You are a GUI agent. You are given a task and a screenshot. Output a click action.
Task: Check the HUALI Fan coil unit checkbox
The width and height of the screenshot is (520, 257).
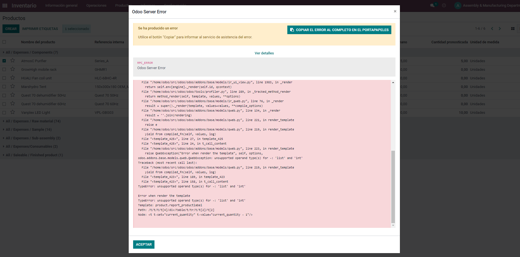4,78
